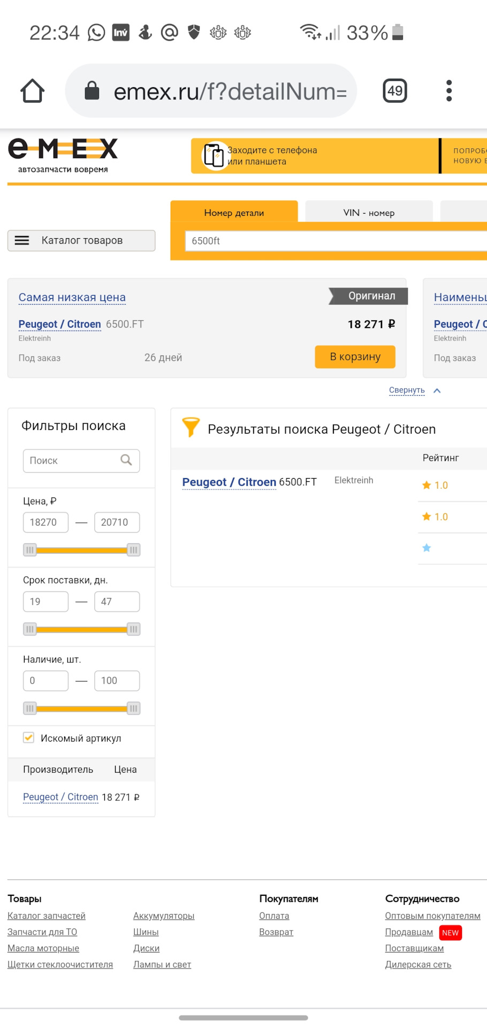The width and height of the screenshot is (487, 1028).
Task: Add the part with В корзину button
Action: [355, 357]
